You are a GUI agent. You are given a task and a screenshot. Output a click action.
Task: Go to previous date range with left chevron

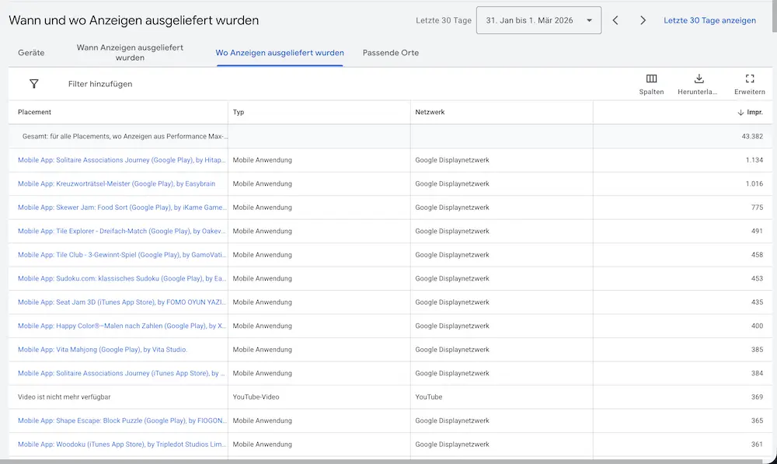(615, 20)
